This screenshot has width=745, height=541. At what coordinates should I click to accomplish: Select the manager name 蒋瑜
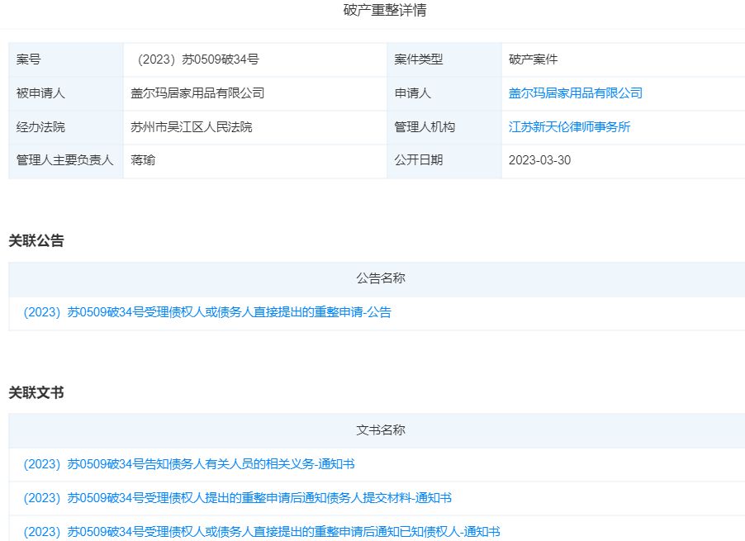(143, 160)
